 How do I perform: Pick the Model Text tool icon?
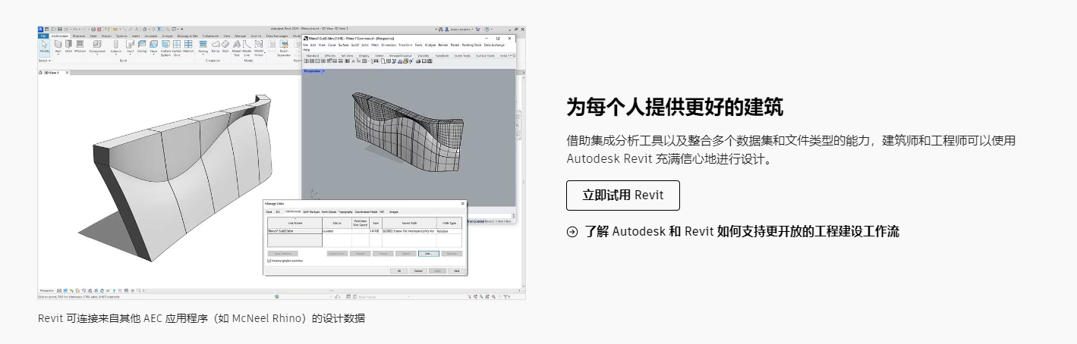tap(236, 45)
